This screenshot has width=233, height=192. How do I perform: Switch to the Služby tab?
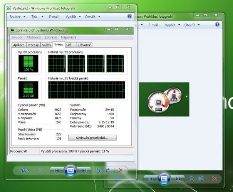point(46,45)
